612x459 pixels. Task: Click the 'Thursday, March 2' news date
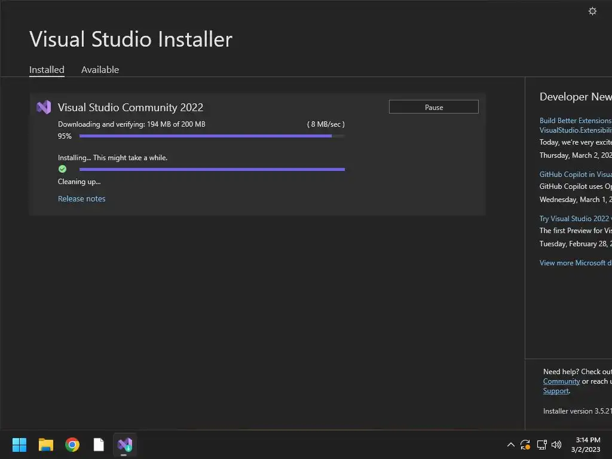[576, 155]
